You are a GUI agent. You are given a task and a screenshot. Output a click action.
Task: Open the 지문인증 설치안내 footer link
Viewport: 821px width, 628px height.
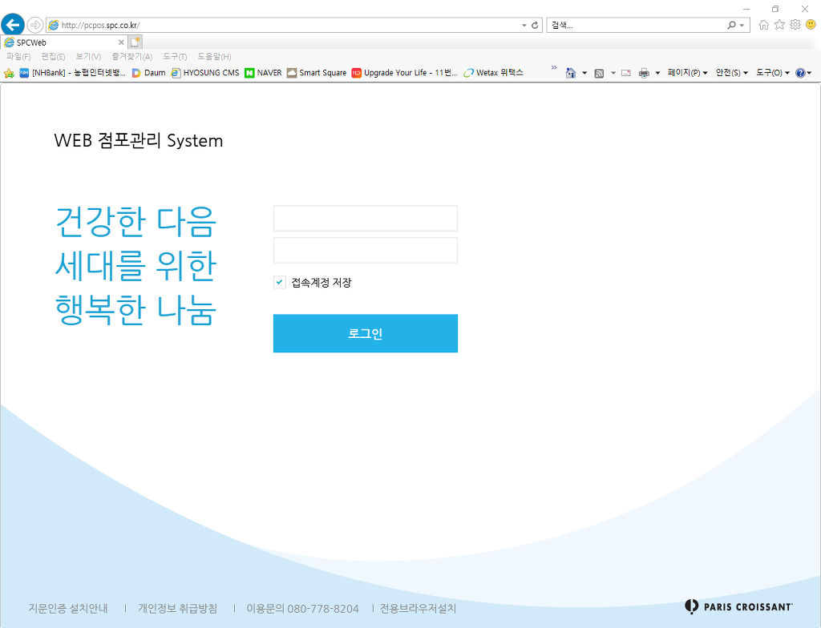pos(68,608)
